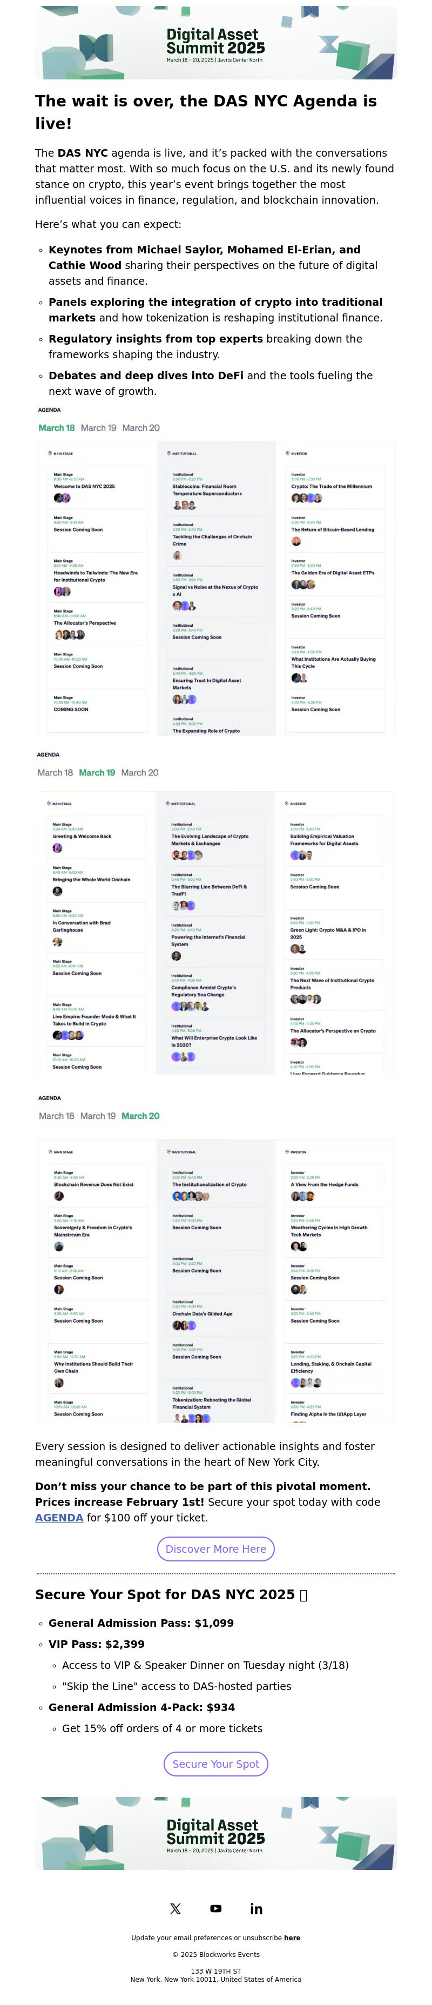Click the Main Stage pin icon in March 20 agenda
This screenshot has width=432, height=2005.
coord(50,1151)
